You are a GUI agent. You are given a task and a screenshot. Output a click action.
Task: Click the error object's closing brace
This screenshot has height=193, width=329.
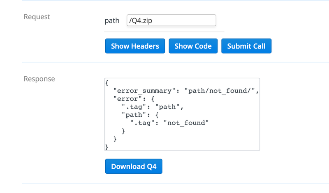(x=115, y=139)
